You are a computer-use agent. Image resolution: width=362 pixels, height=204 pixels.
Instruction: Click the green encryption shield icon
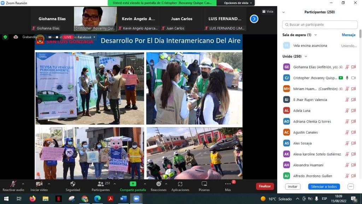[x=5, y=37]
